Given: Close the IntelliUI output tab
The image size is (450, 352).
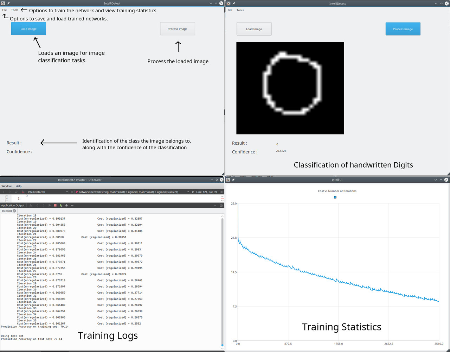Looking at the screenshot, I should 14,211.
